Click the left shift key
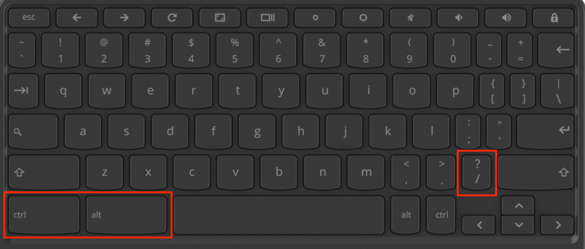This screenshot has width=585, height=249. pos(44,172)
